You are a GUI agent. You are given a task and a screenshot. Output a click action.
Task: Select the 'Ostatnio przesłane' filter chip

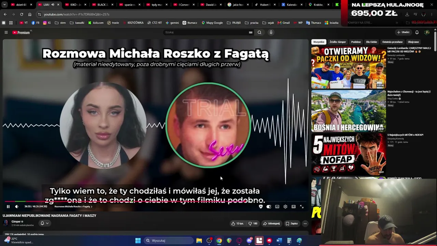(392, 42)
